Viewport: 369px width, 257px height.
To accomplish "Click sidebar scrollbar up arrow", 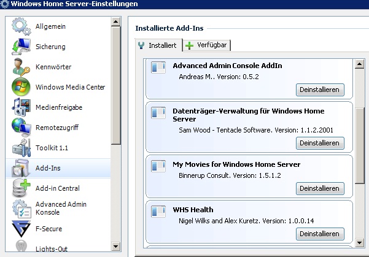I will 115,22.
